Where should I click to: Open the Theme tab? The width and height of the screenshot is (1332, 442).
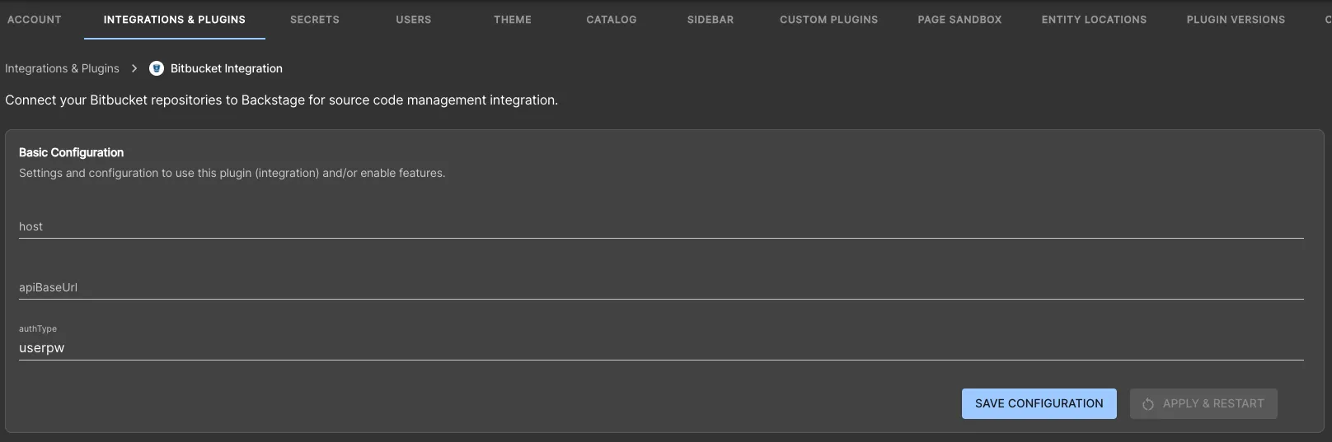point(513,19)
